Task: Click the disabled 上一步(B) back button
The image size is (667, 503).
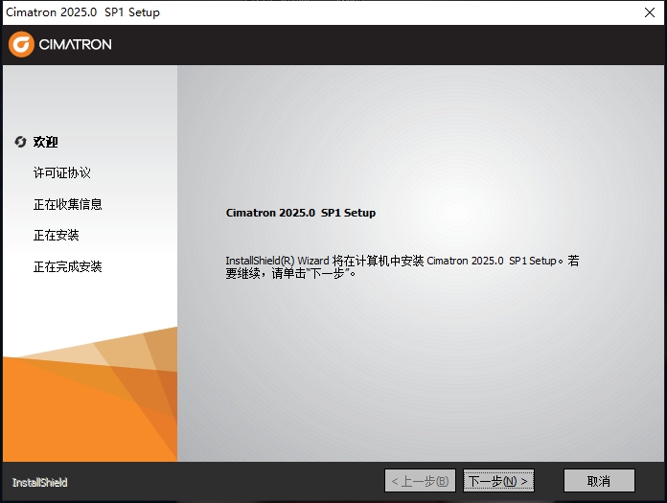Action: (x=420, y=481)
